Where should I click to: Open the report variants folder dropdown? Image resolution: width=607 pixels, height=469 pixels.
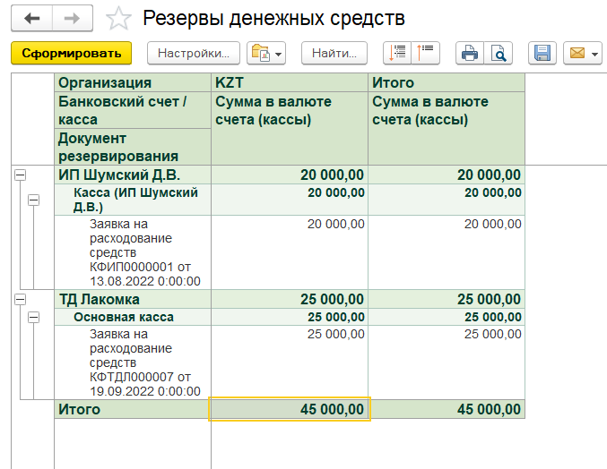(265, 54)
